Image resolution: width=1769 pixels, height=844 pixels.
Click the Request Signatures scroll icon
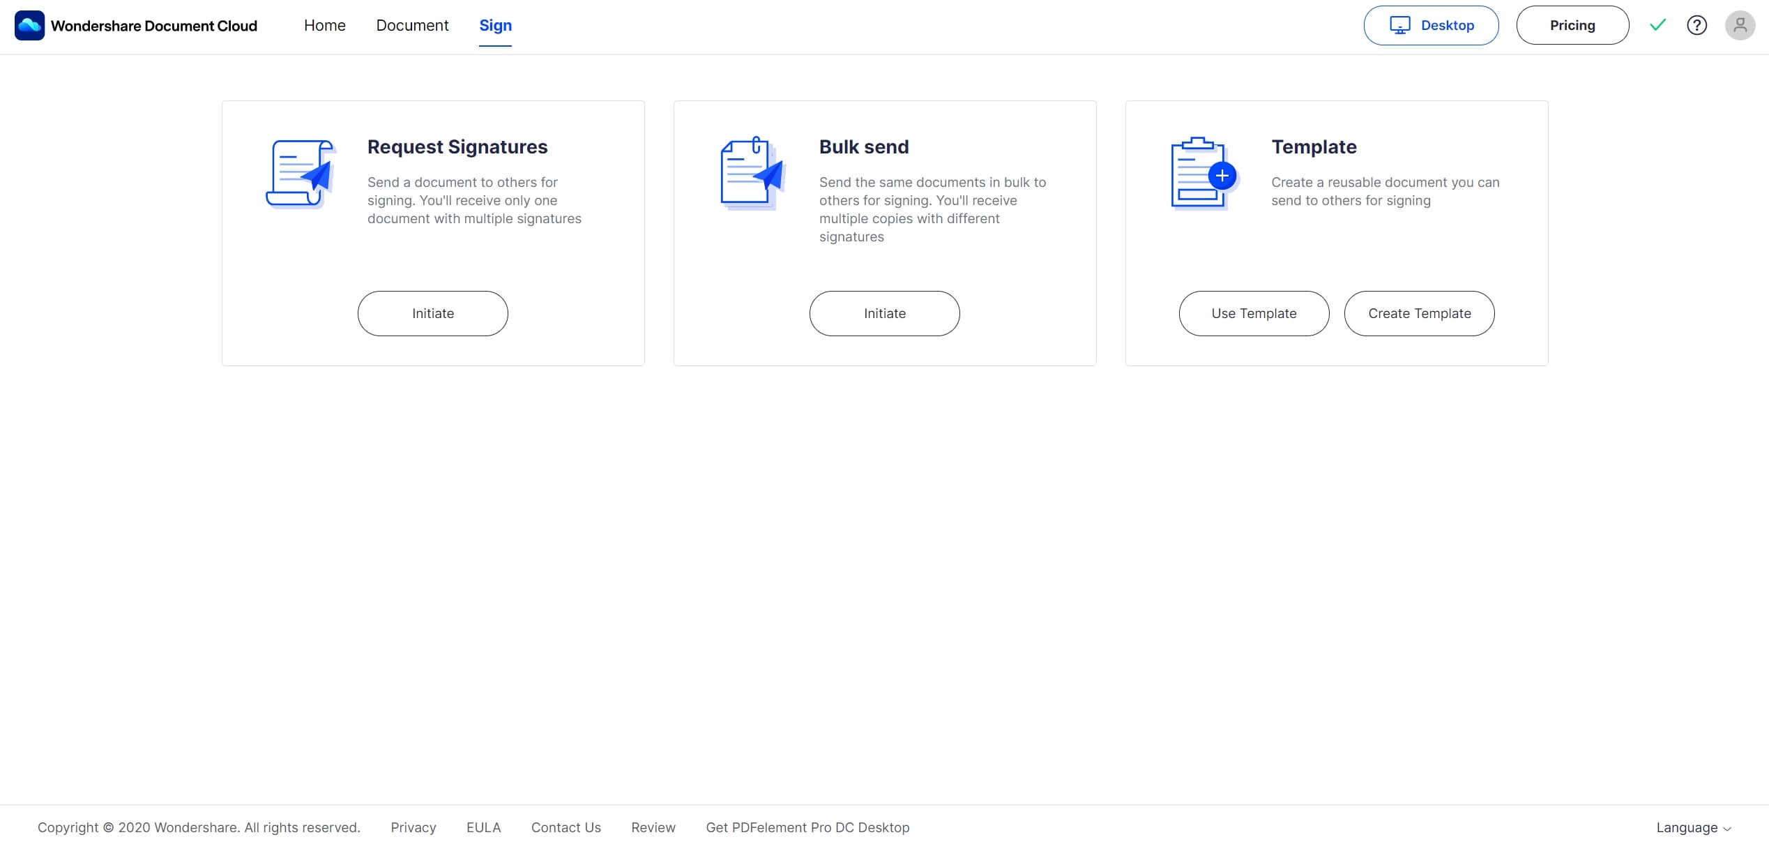301,174
